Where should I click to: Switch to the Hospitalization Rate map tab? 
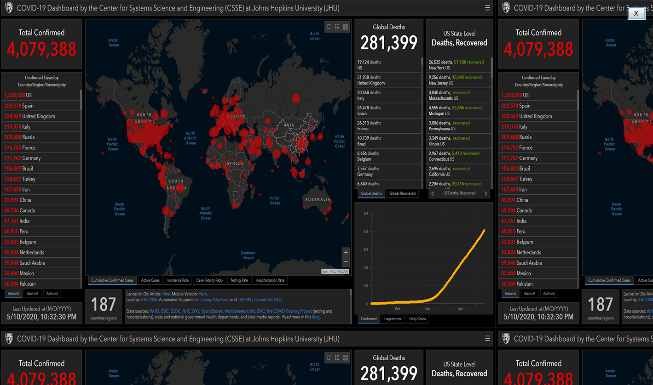point(270,280)
